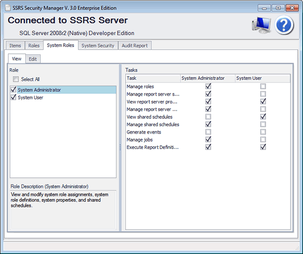Click the application icon in title bar
Viewport: 303px width, 254px height.
pyautogui.click(x=8, y=8)
